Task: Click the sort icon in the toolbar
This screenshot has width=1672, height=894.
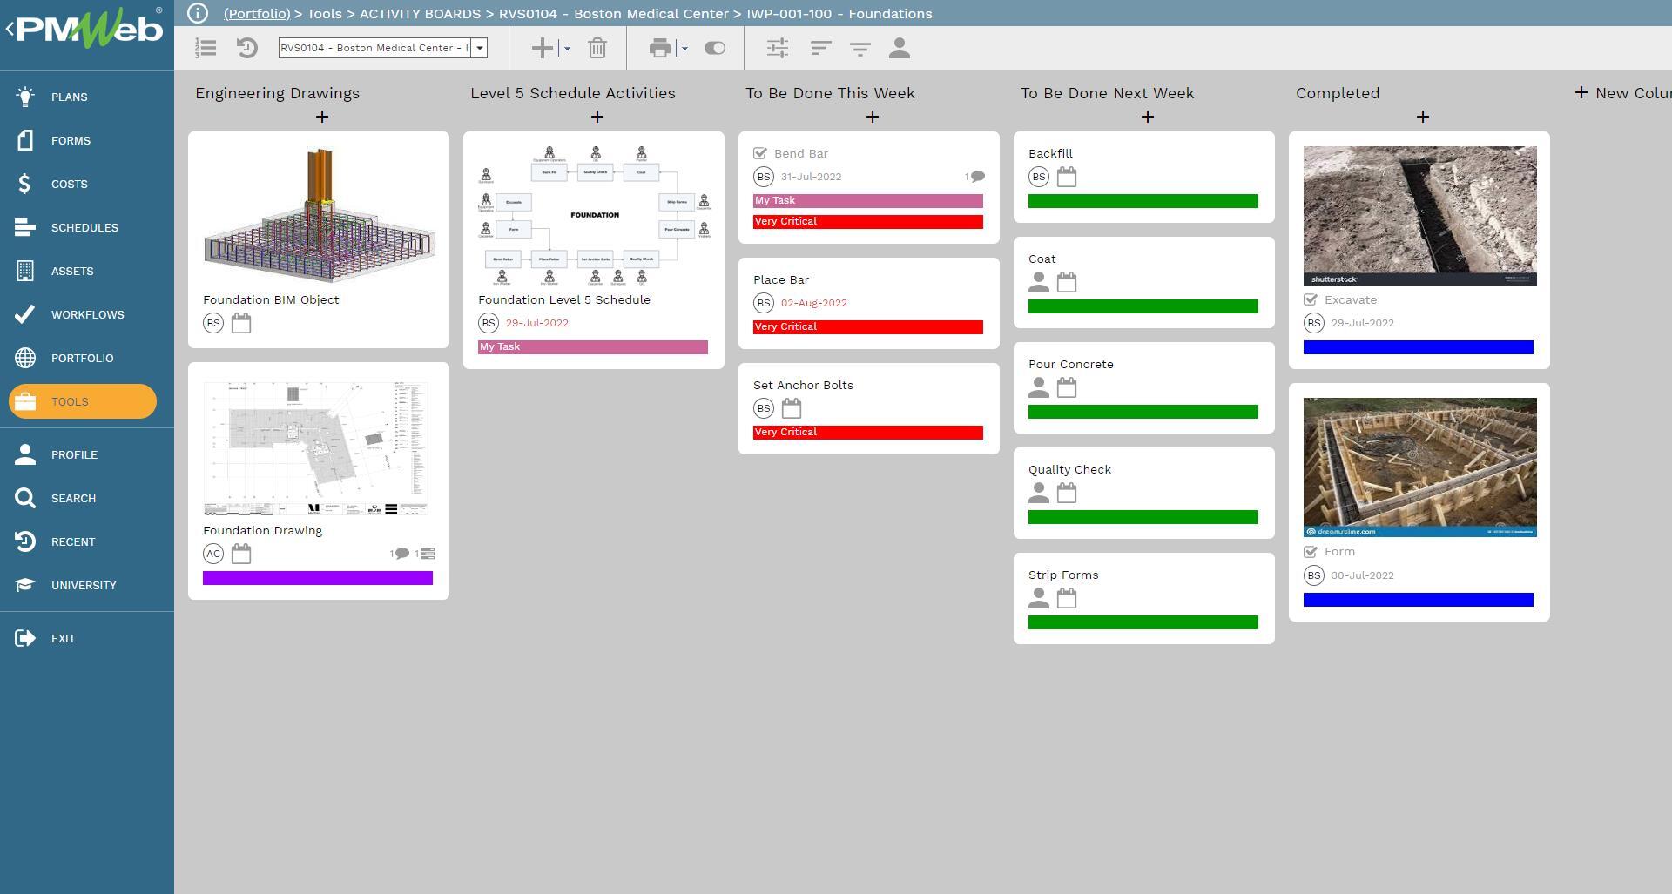Action: (819, 48)
